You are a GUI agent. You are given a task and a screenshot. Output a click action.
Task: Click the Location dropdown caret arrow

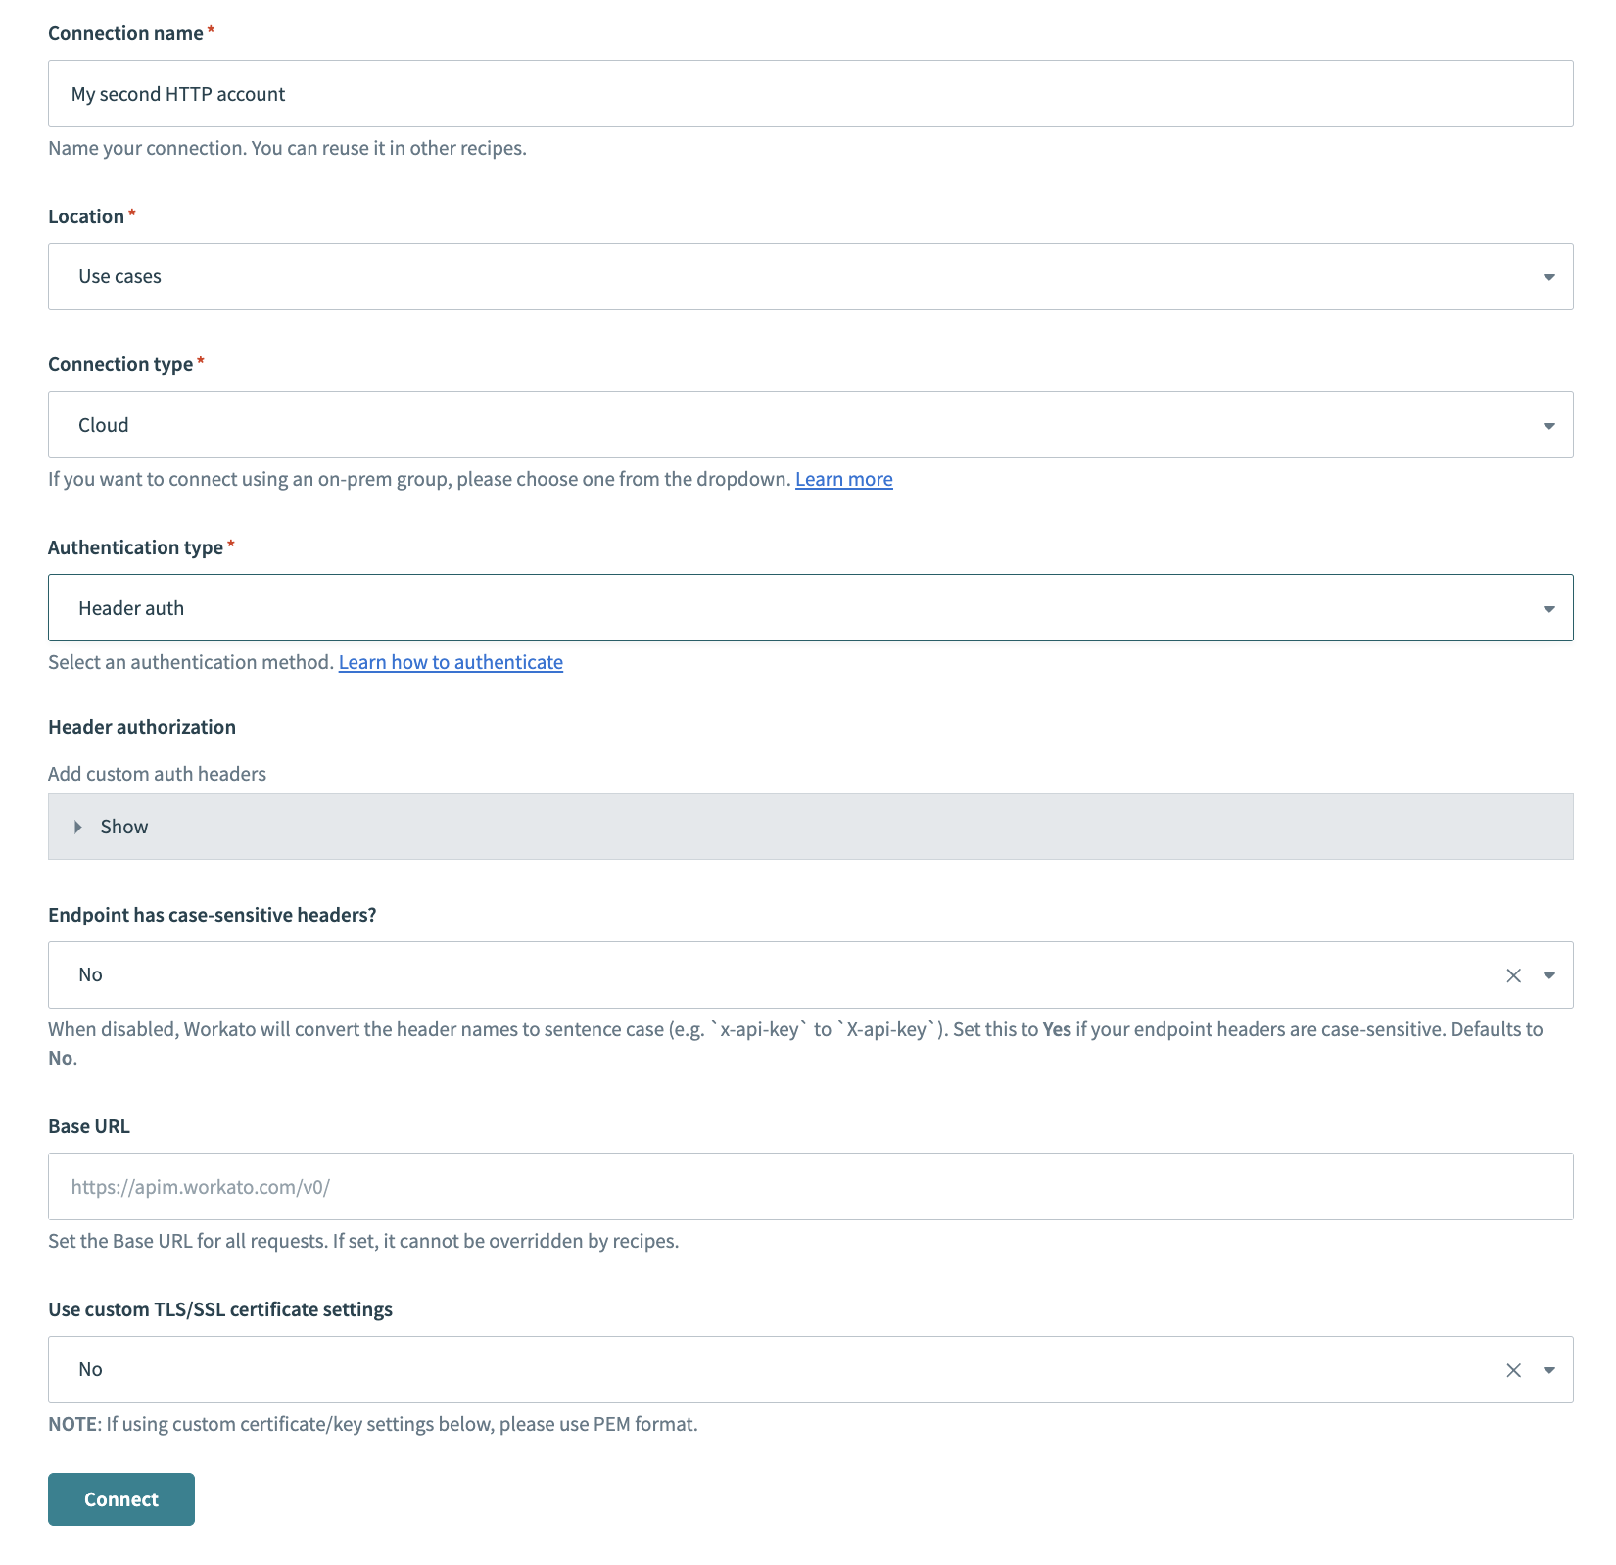point(1549,276)
